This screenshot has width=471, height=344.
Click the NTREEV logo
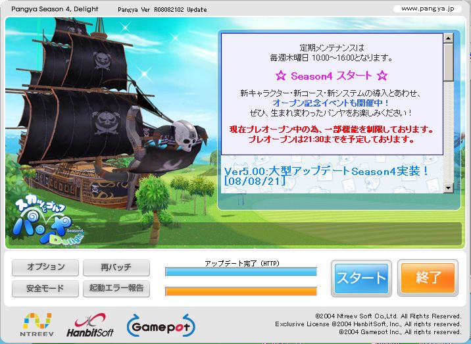[x=37, y=324]
